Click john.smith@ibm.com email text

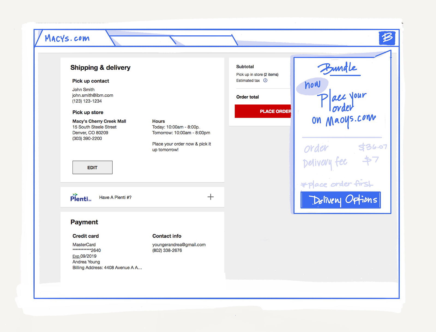[x=93, y=95]
